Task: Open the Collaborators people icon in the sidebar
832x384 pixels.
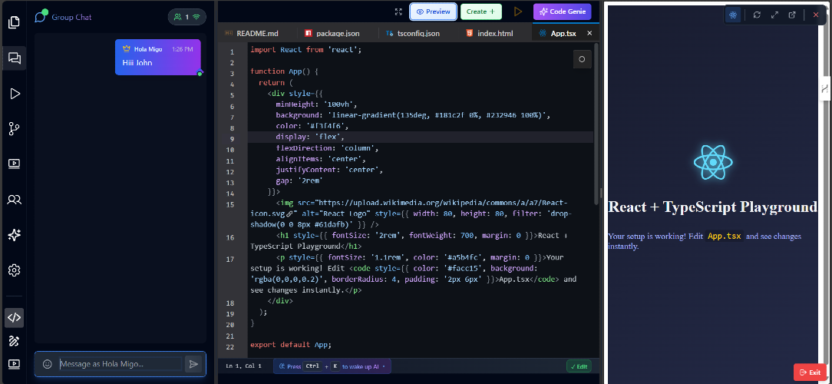Action: [x=15, y=200]
